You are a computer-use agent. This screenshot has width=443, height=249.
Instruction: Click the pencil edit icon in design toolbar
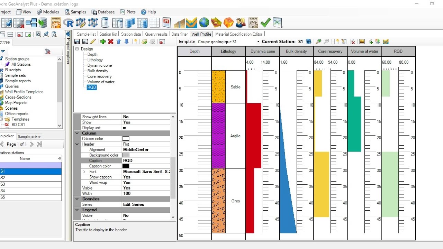(x=93, y=41)
